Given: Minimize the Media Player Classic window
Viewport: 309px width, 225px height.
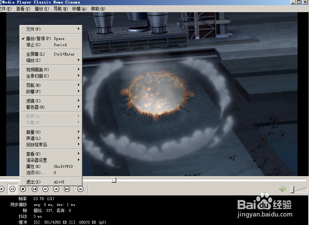Looking at the screenshot, I should tap(293, 2).
